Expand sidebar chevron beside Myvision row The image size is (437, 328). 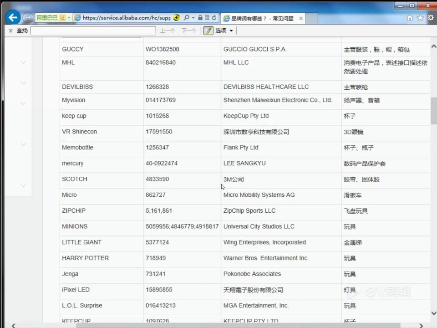point(23,103)
